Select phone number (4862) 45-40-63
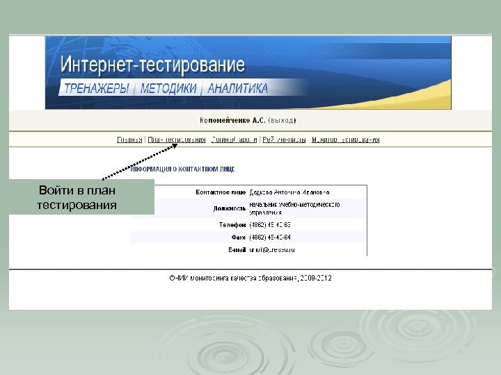Image resolution: width=501 pixels, height=375 pixels. [x=270, y=225]
